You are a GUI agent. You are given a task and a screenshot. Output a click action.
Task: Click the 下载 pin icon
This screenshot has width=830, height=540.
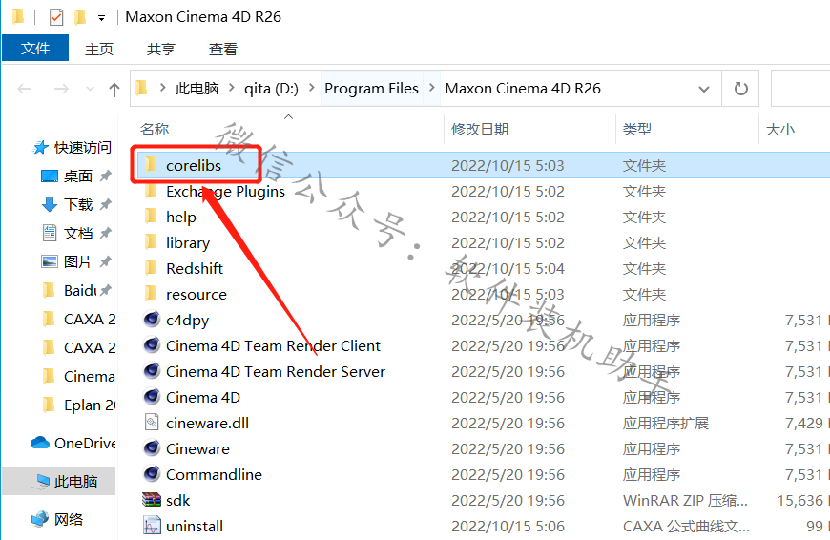[x=105, y=204]
